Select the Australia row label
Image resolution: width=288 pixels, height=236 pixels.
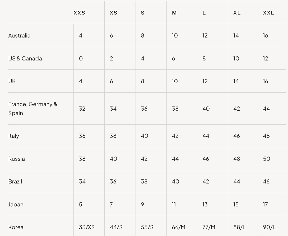(19, 35)
